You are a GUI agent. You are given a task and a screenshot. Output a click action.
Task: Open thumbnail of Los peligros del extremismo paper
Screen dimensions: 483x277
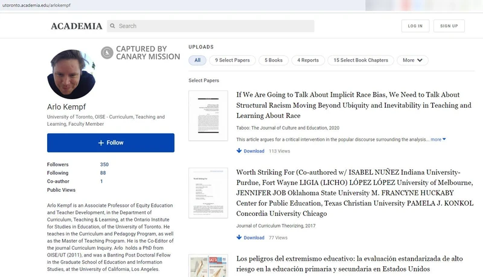tap(208, 266)
